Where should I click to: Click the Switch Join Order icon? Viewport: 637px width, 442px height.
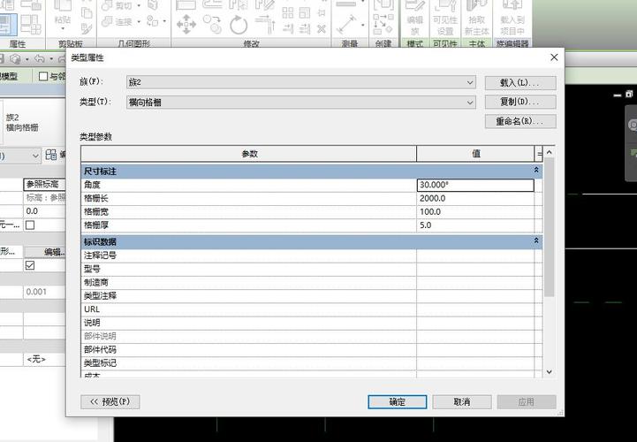pos(153,21)
